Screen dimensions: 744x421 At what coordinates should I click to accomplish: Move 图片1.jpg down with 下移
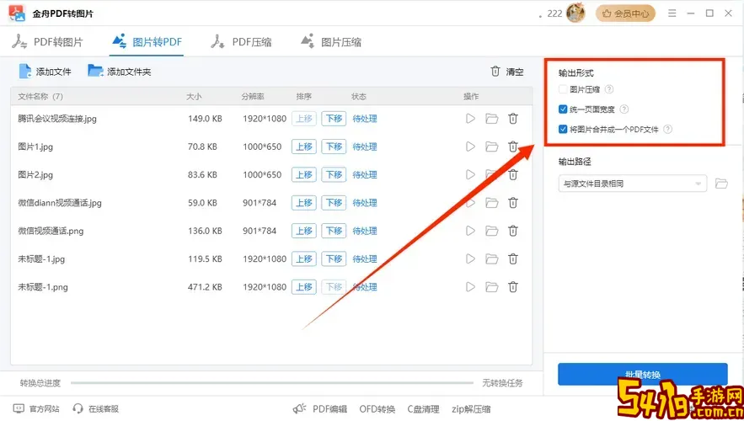334,147
